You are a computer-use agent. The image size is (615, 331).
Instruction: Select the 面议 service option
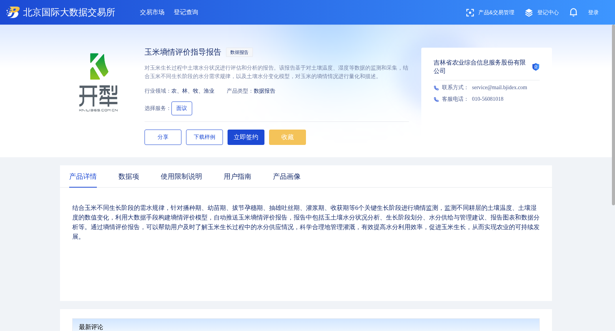coord(182,108)
